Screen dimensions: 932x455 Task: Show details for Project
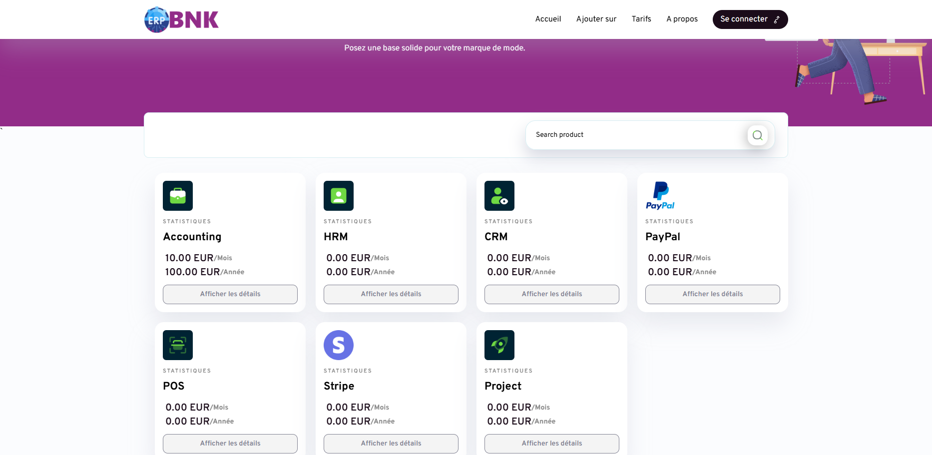click(x=552, y=444)
